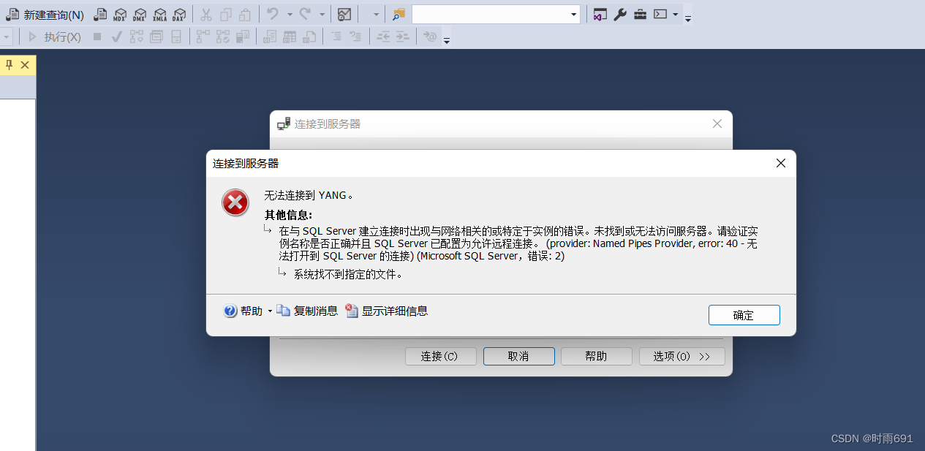This screenshot has height=451, width=925.
Task: Open the Toolbox briefcase icon
Action: [640, 15]
